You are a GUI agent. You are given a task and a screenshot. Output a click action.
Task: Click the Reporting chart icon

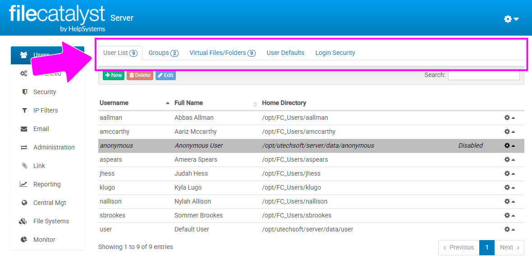(x=23, y=184)
